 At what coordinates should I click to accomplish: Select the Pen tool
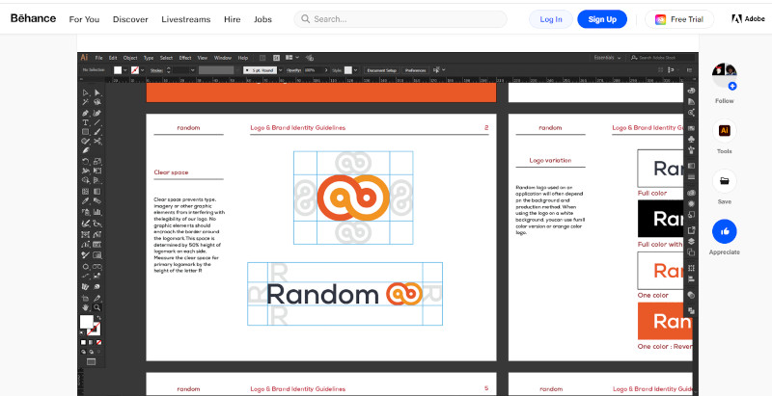click(86, 113)
